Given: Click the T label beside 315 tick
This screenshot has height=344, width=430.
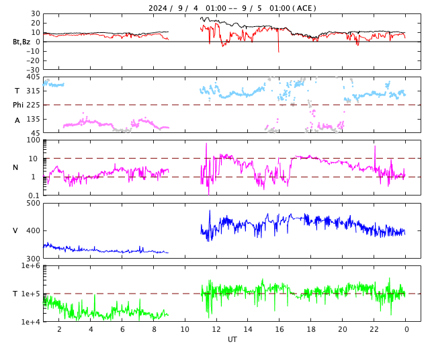Looking at the screenshot, I should (x=17, y=91).
